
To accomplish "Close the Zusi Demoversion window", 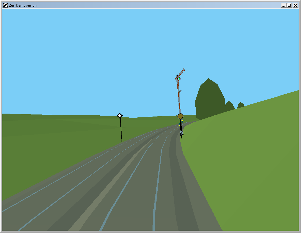I will (295, 5).
